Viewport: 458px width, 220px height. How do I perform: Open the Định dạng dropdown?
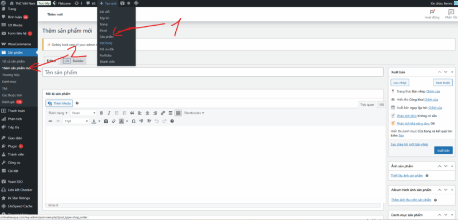click(58, 113)
